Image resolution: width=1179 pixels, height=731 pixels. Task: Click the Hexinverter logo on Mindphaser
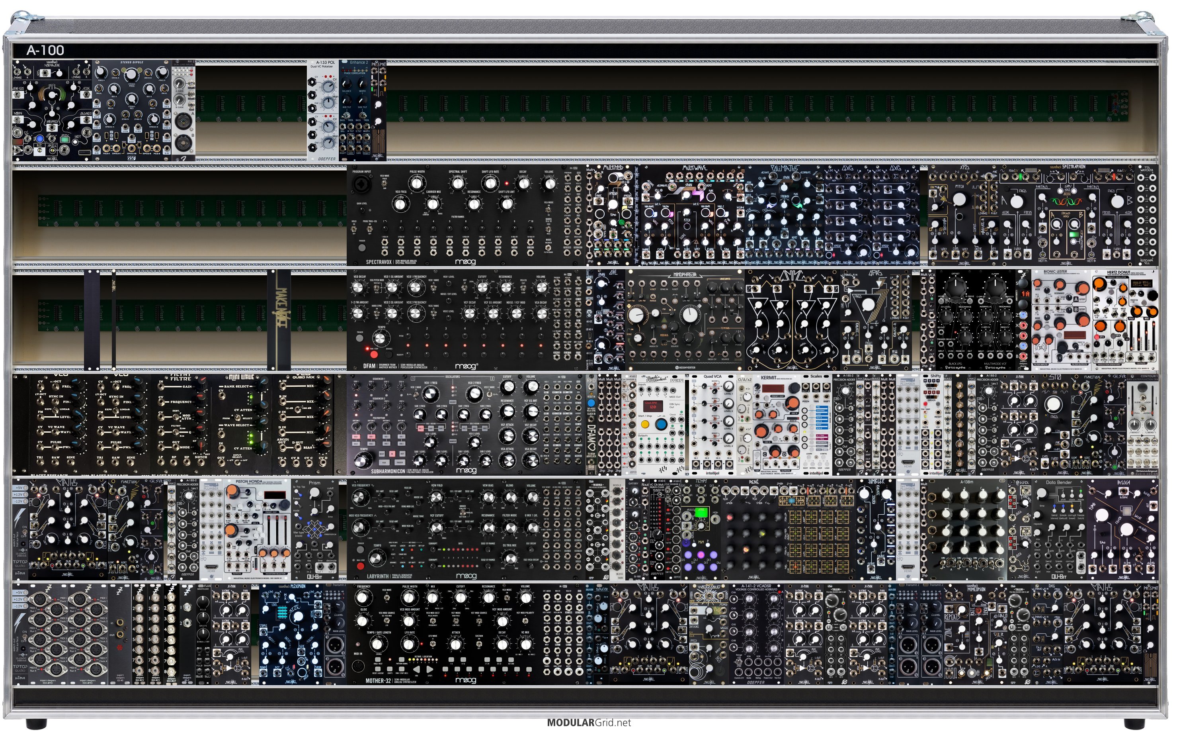click(x=686, y=367)
